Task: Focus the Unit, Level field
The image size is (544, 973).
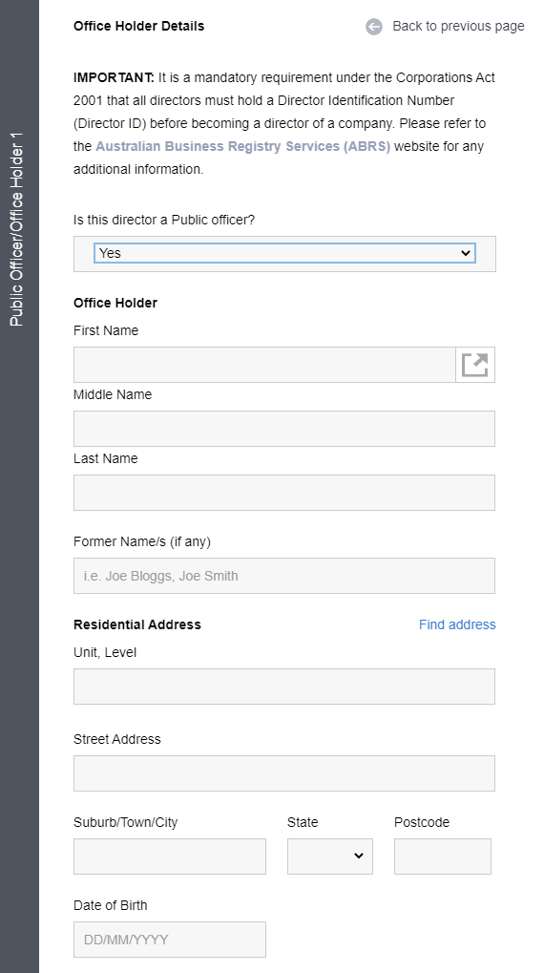Action: click(x=284, y=687)
